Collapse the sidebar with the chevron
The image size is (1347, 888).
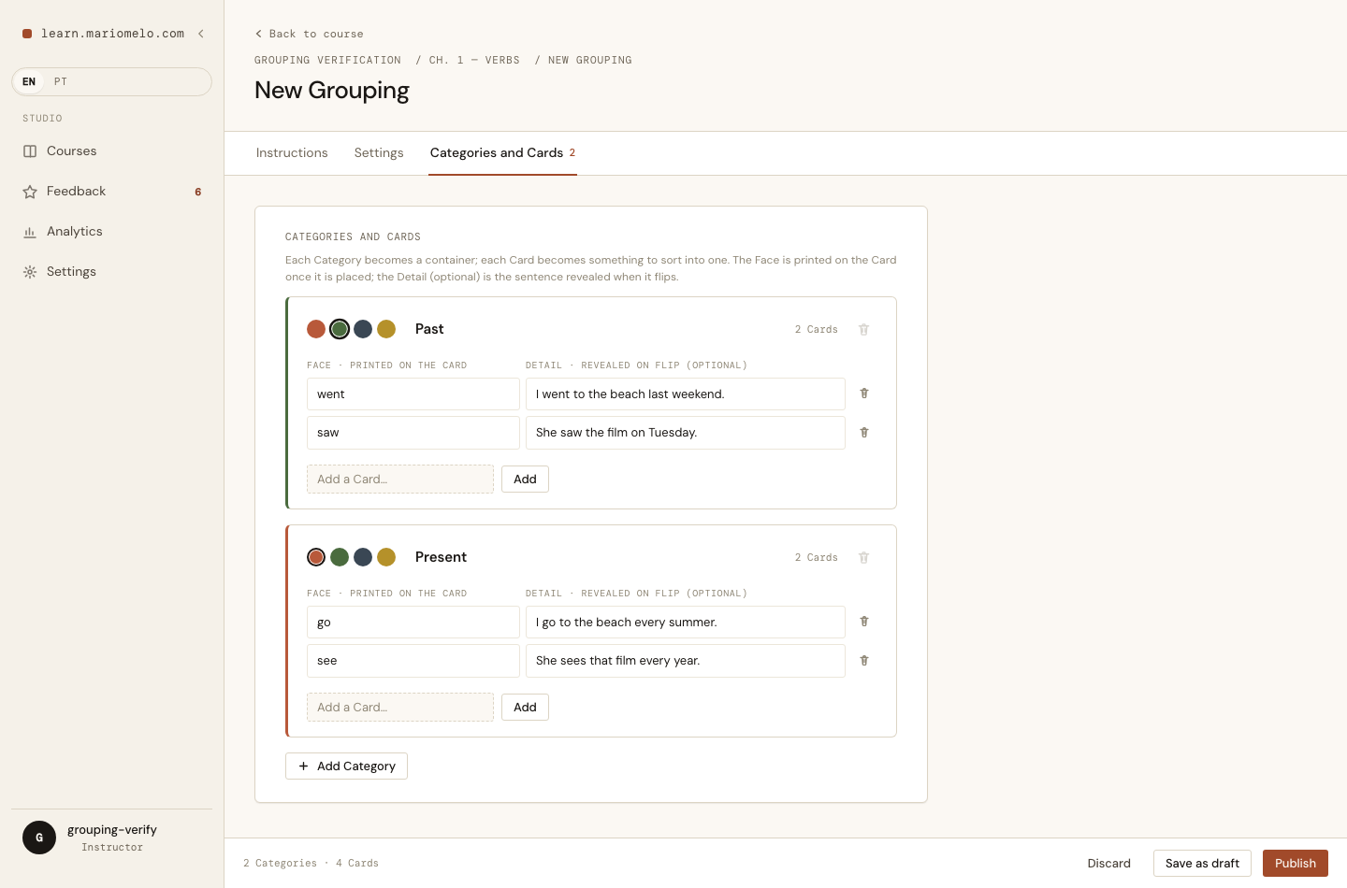tap(200, 34)
